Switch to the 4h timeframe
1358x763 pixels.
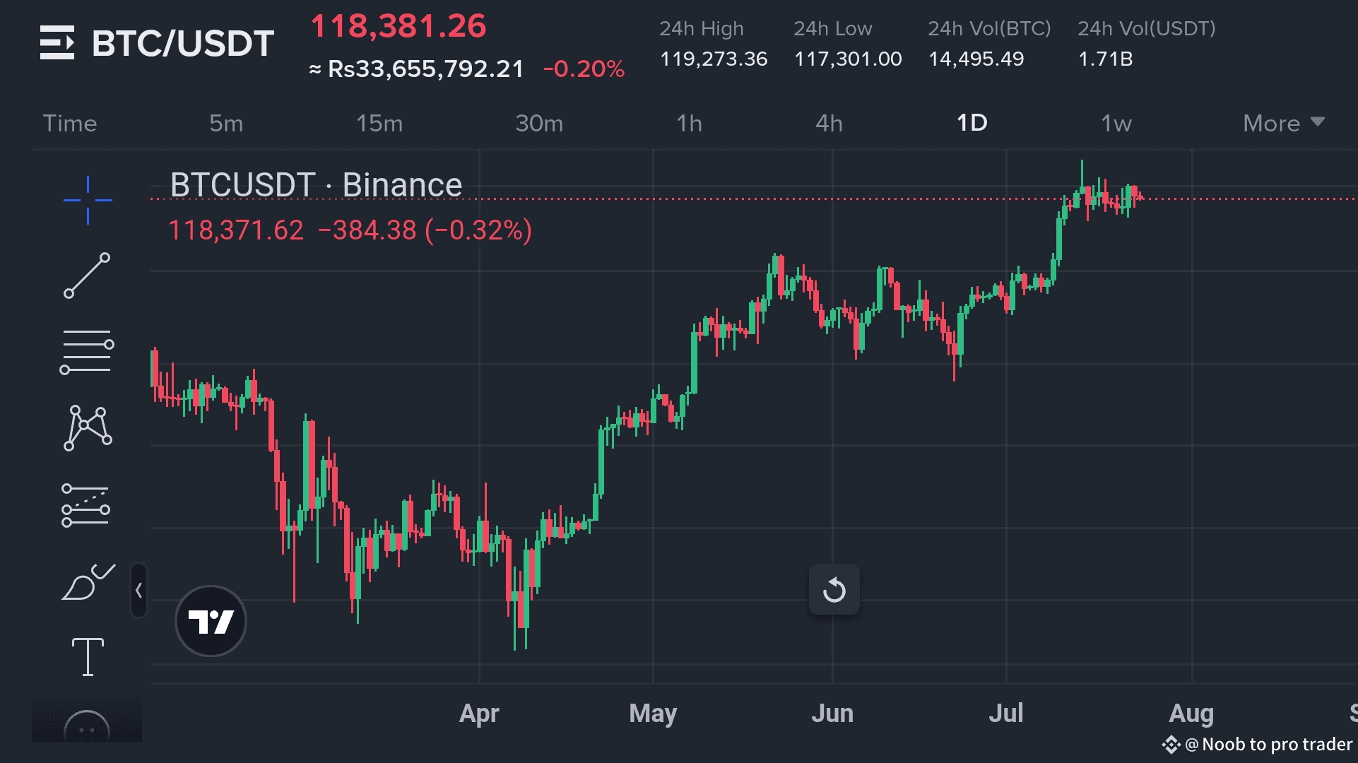pos(829,123)
